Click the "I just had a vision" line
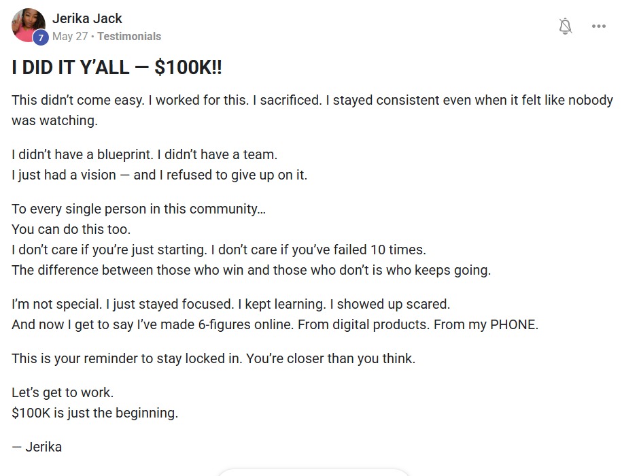Viewport: 639px width, 476px height. tap(159, 175)
